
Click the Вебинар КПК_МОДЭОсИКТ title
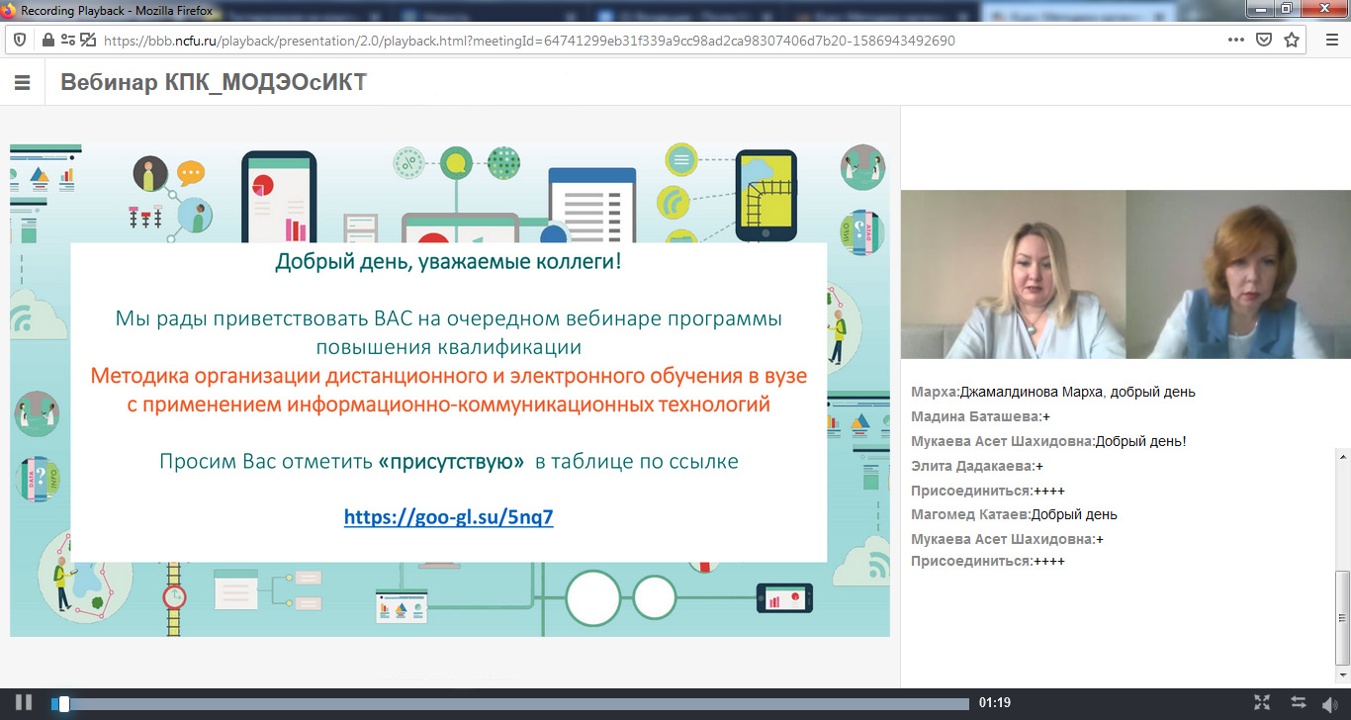click(x=214, y=82)
